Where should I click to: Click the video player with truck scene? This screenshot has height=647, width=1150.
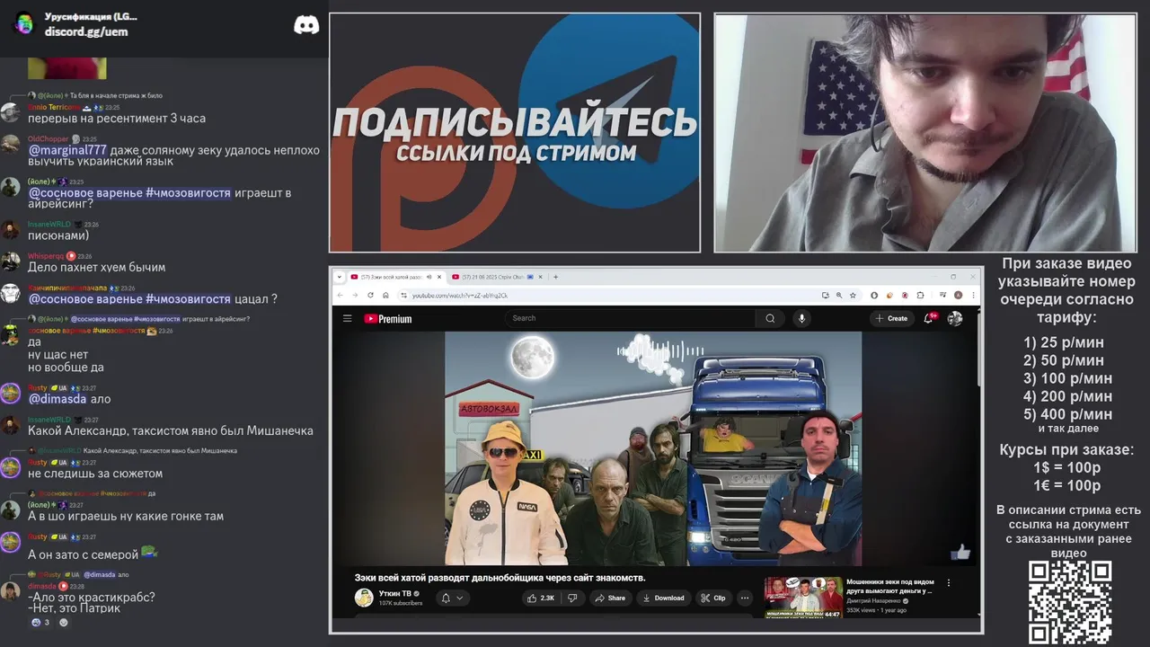pos(653,448)
